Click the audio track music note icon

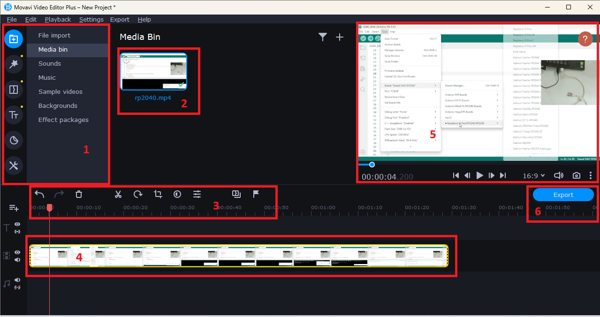coord(7,284)
